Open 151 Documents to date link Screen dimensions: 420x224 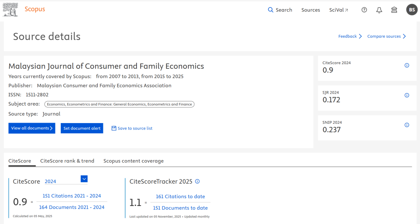tap(180, 208)
